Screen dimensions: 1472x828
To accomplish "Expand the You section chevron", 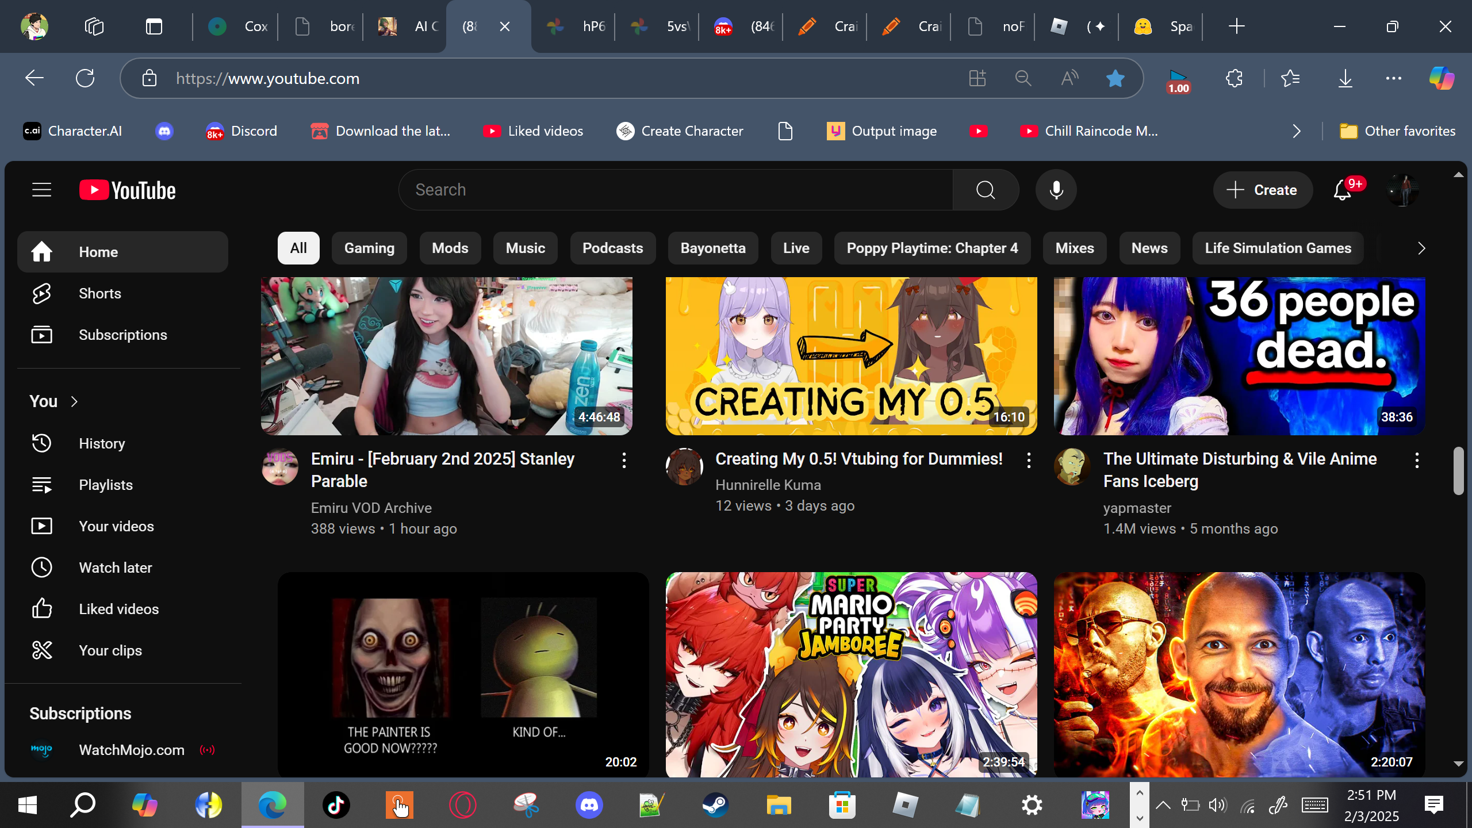I will point(74,401).
